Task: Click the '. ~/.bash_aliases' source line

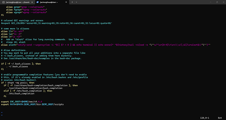Action: click(x=17, y=67)
